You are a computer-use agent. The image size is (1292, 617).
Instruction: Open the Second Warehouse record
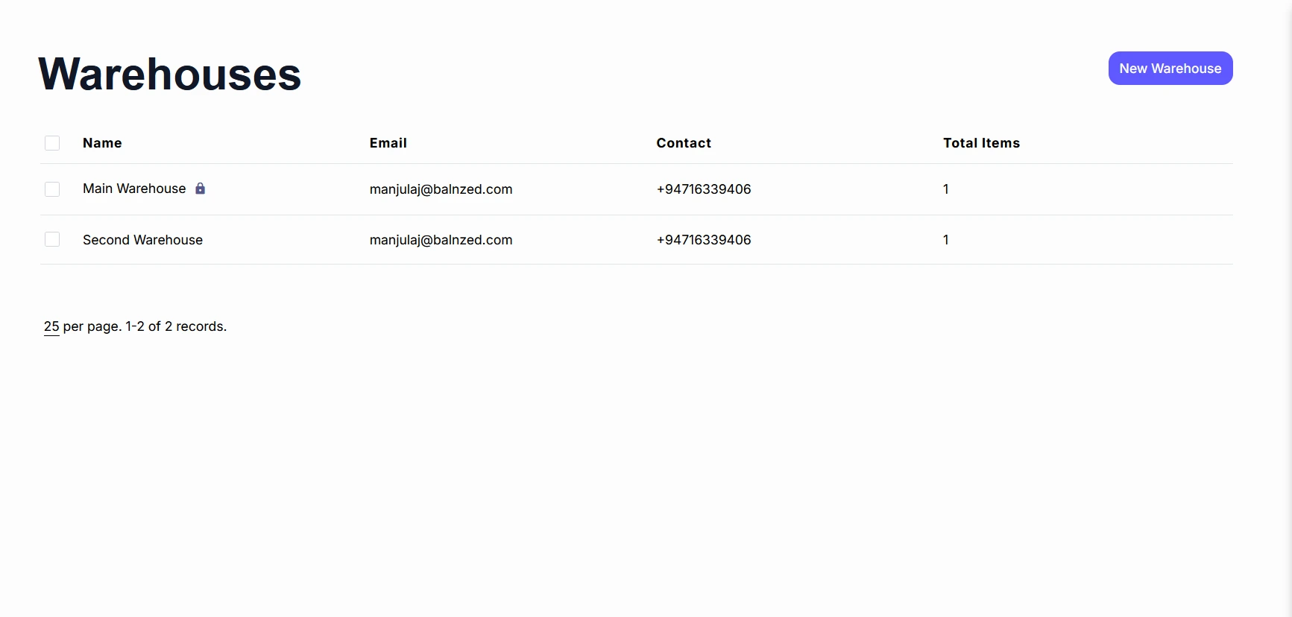coord(142,239)
